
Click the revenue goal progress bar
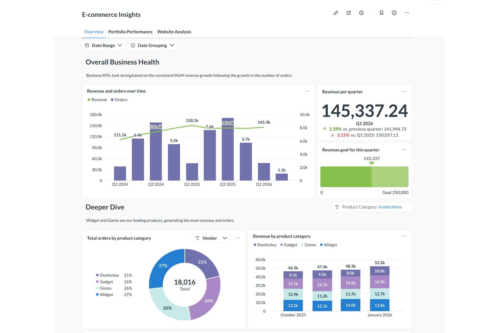(364, 177)
